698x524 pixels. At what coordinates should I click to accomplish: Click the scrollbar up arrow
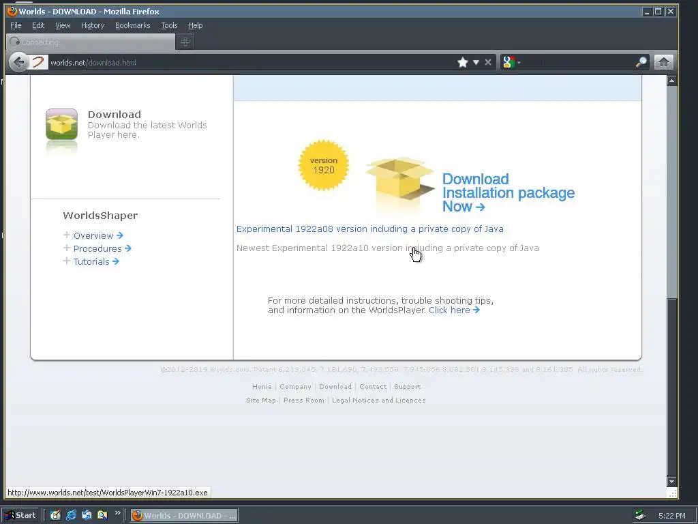pyautogui.click(x=671, y=81)
